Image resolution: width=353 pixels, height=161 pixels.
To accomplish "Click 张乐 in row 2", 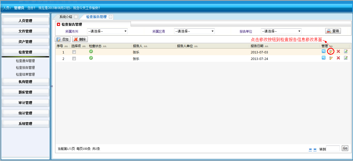I will [x=136, y=59].
